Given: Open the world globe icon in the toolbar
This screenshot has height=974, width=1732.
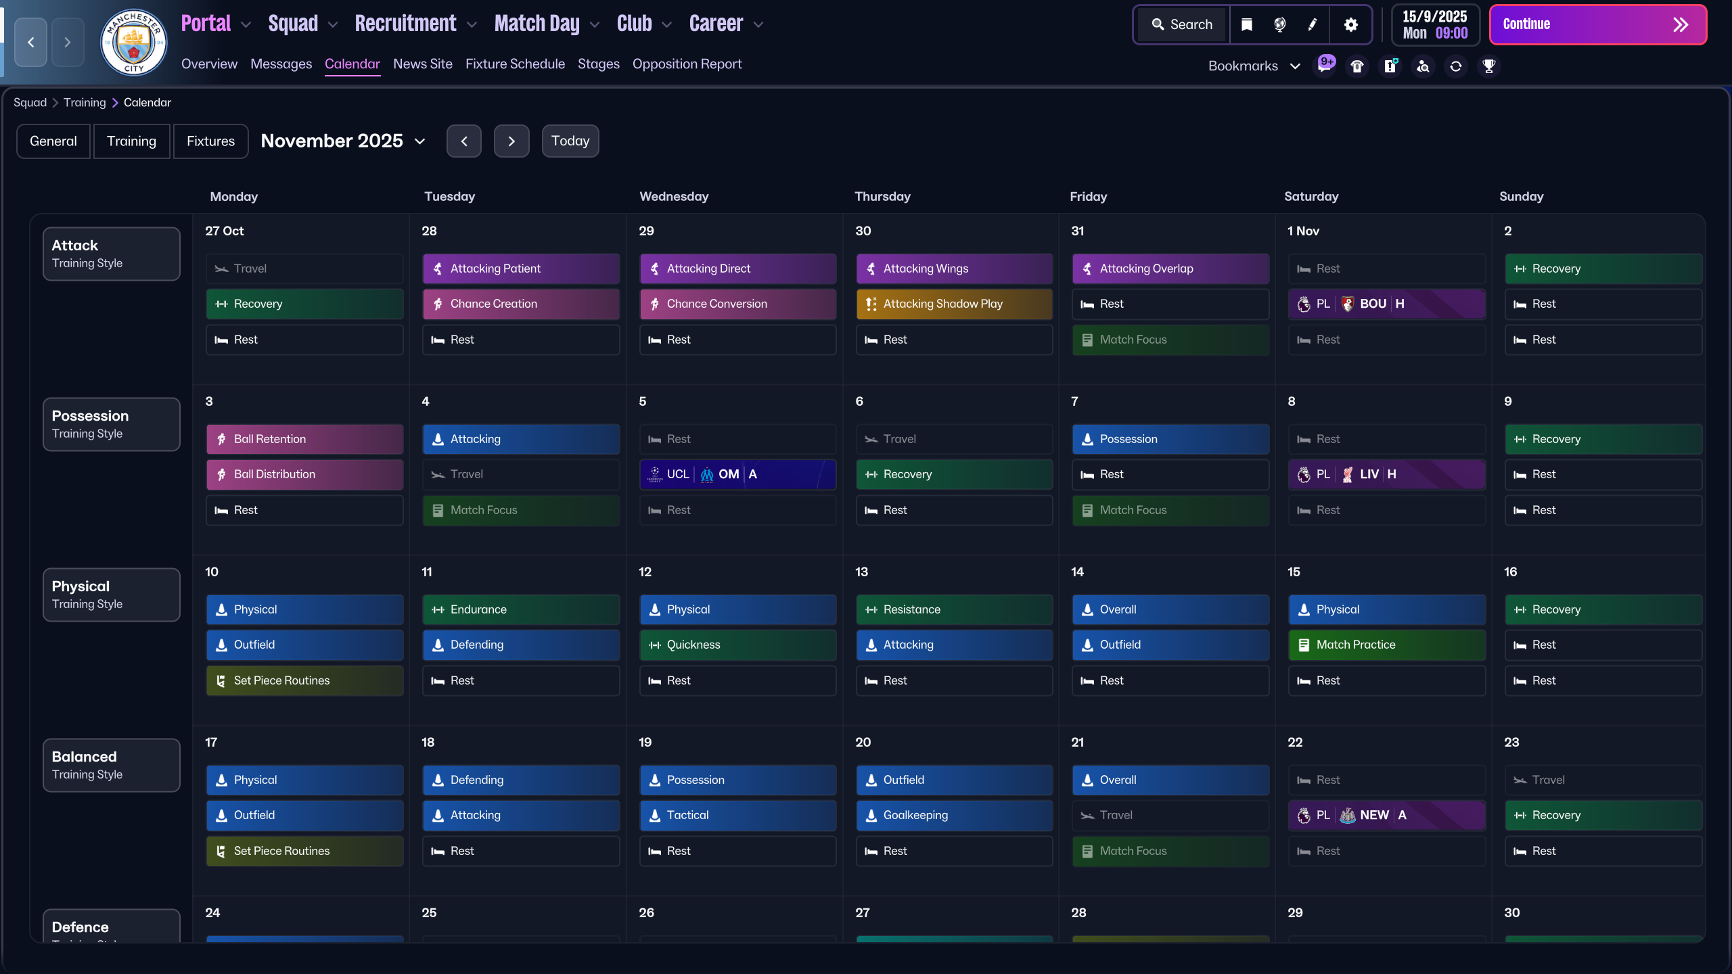Looking at the screenshot, I should [x=1279, y=24].
